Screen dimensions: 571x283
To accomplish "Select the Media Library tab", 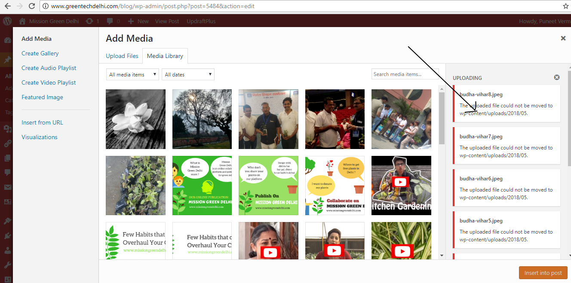I will 165,56.
